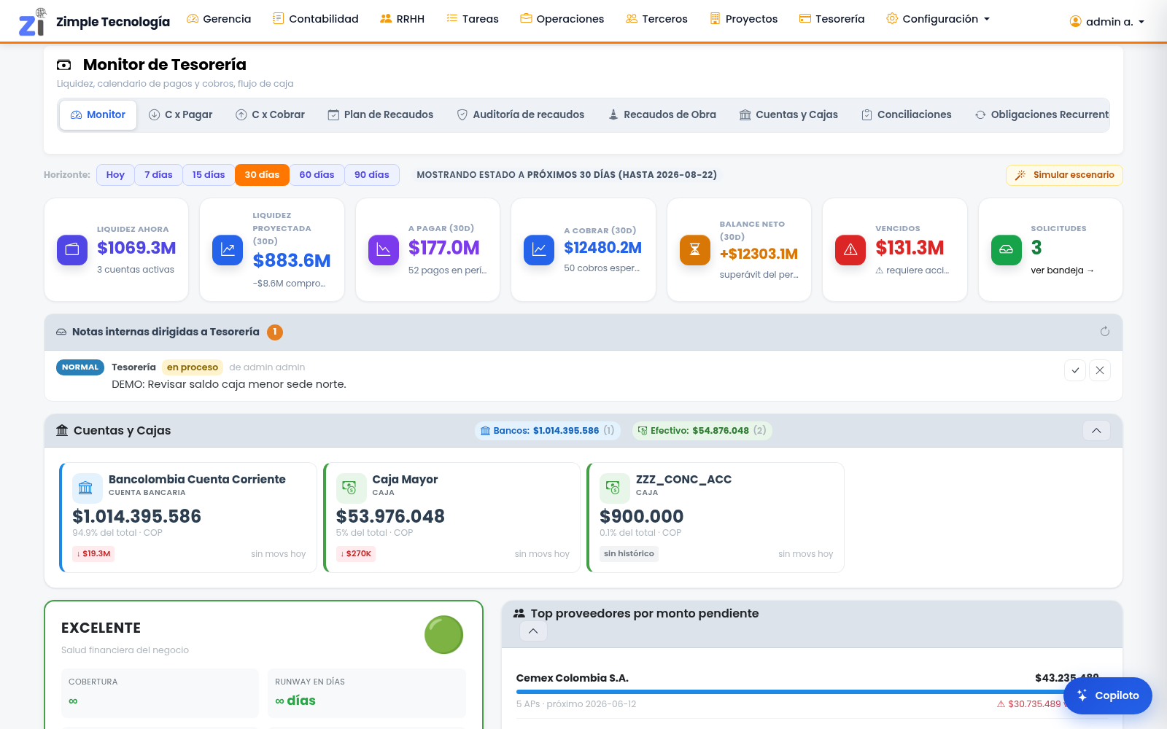Image resolution: width=1167 pixels, height=729 pixels.
Task: Click the gear icon beside Configuración
Action: tap(892, 18)
